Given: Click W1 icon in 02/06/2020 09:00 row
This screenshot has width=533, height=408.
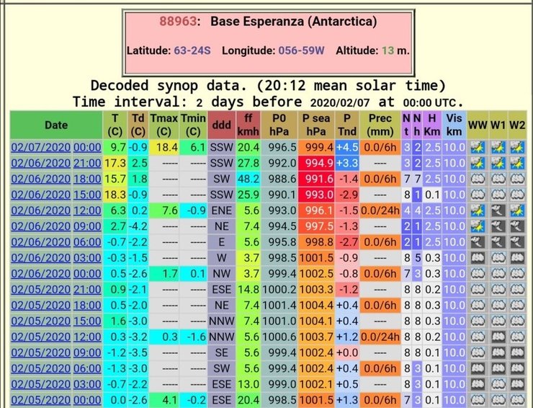Looking at the screenshot, I should (x=496, y=226).
